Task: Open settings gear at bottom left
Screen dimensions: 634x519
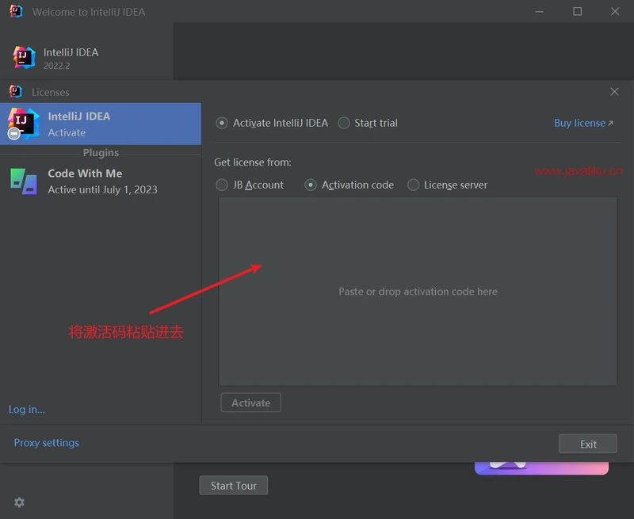Action: point(19,502)
